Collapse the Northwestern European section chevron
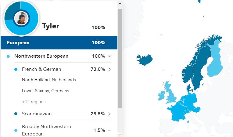This screenshot has height=137, width=233. click(x=110, y=56)
